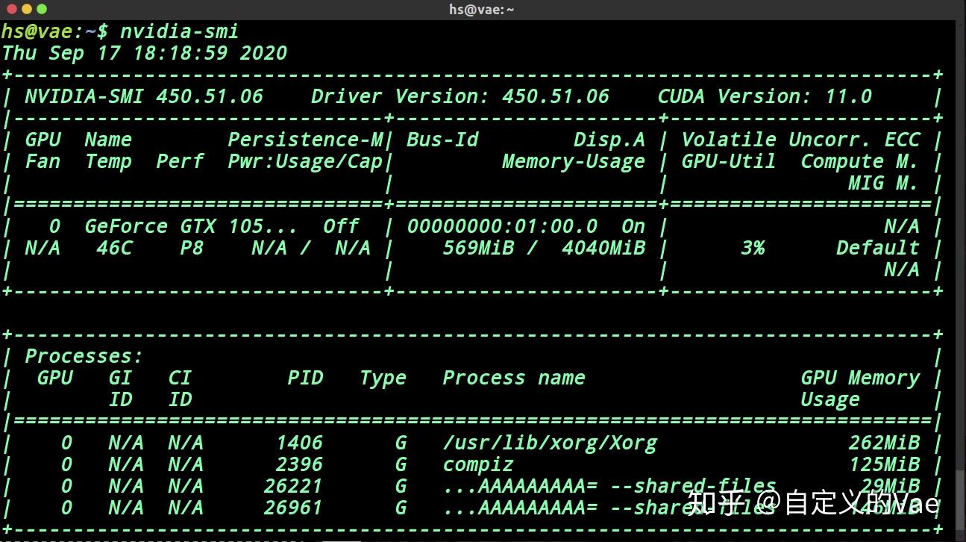Click the process name 'compiz'

coord(478,465)
